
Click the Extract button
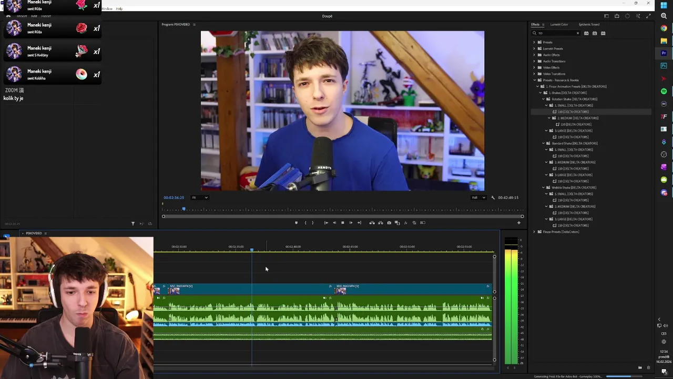(381, 223)
